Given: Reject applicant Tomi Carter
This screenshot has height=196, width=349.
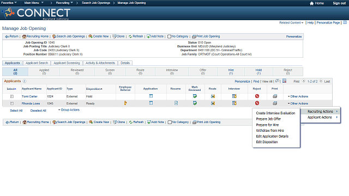Looking at the screenshot, I should coord(257,96).
